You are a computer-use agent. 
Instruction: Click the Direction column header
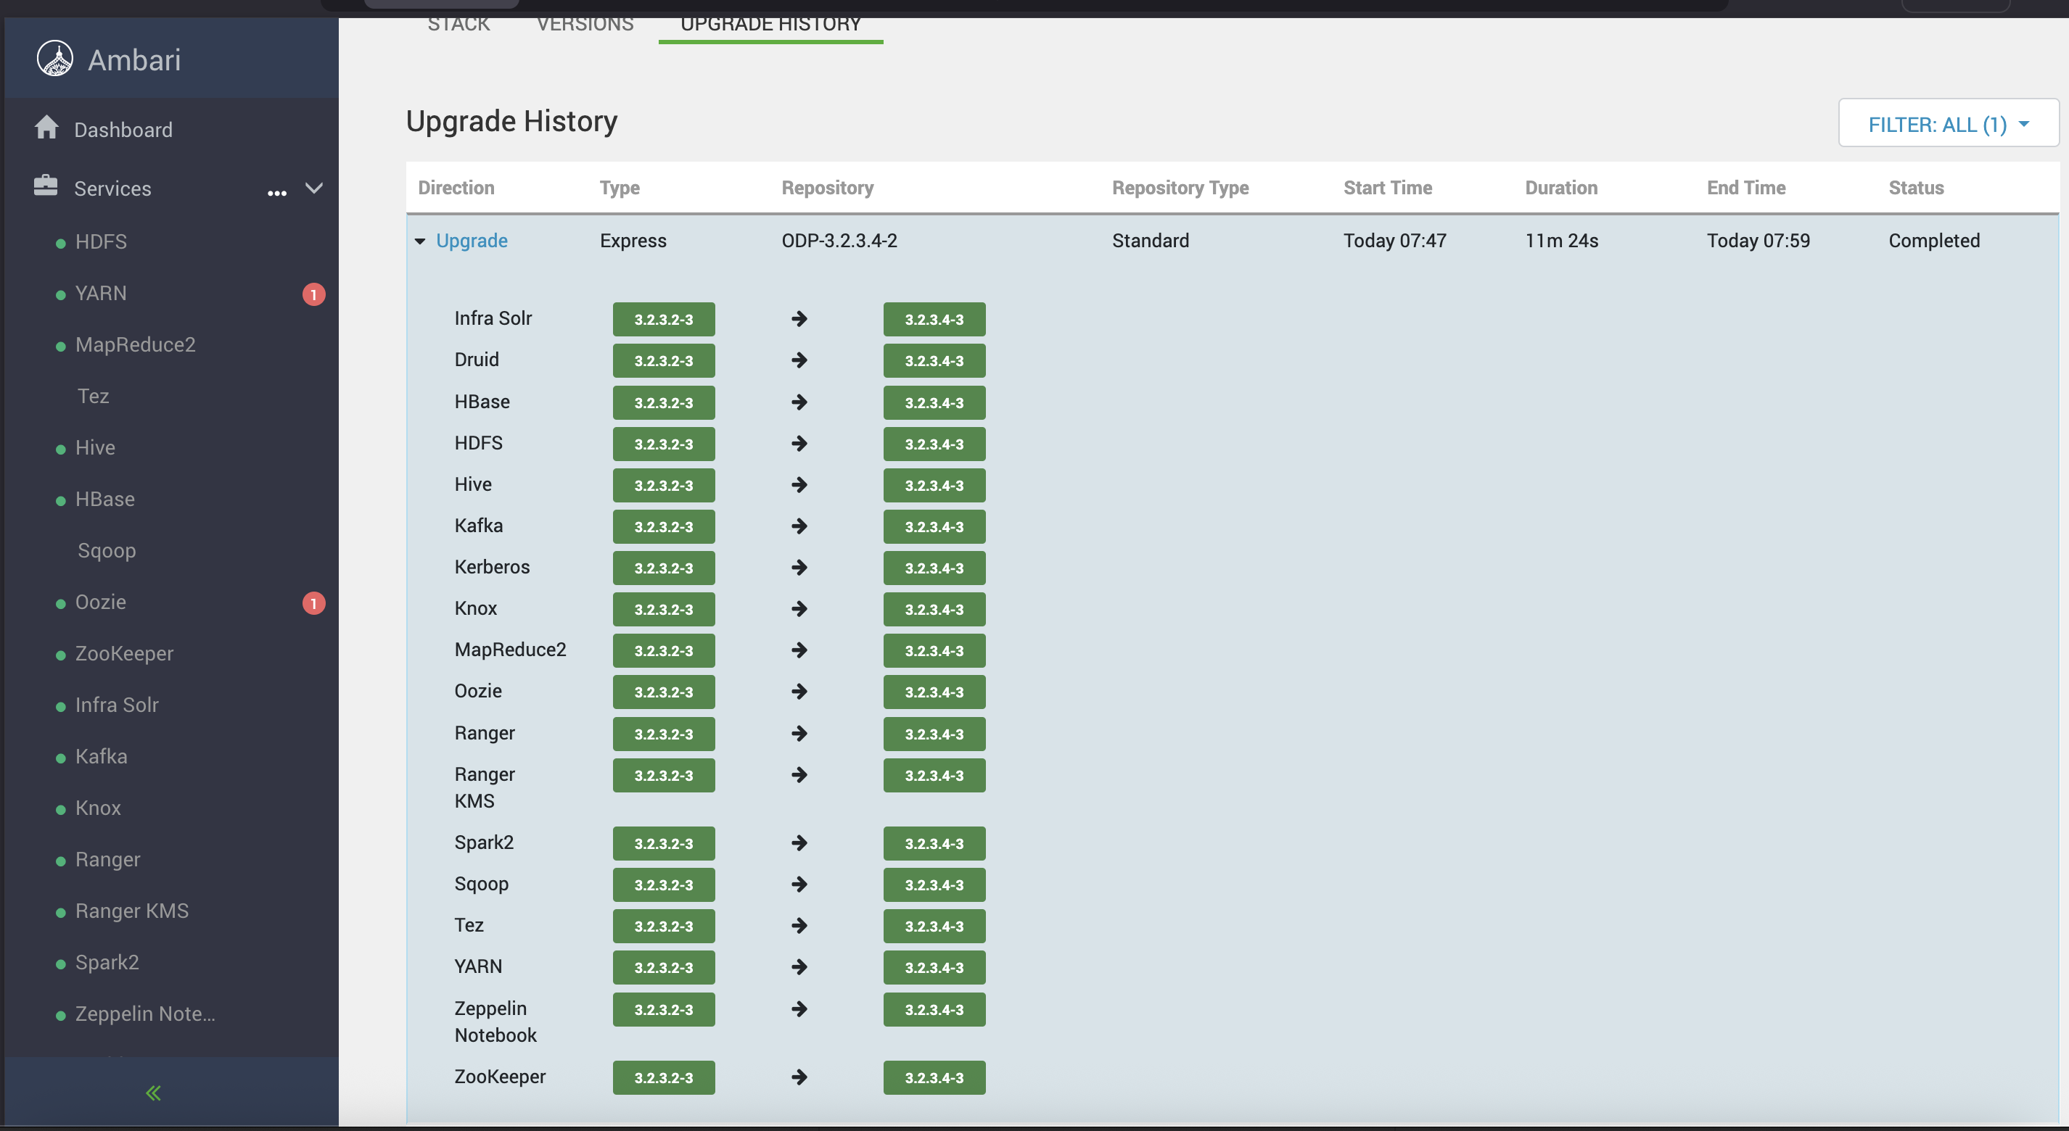pos(456,188)
